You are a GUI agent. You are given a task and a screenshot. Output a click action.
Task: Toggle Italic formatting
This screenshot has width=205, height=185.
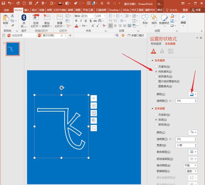coord(81,21)
